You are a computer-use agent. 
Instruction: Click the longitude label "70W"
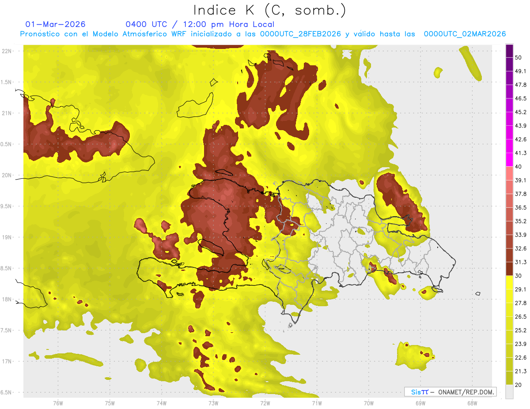pyautogui.click(x=368, y=404)
